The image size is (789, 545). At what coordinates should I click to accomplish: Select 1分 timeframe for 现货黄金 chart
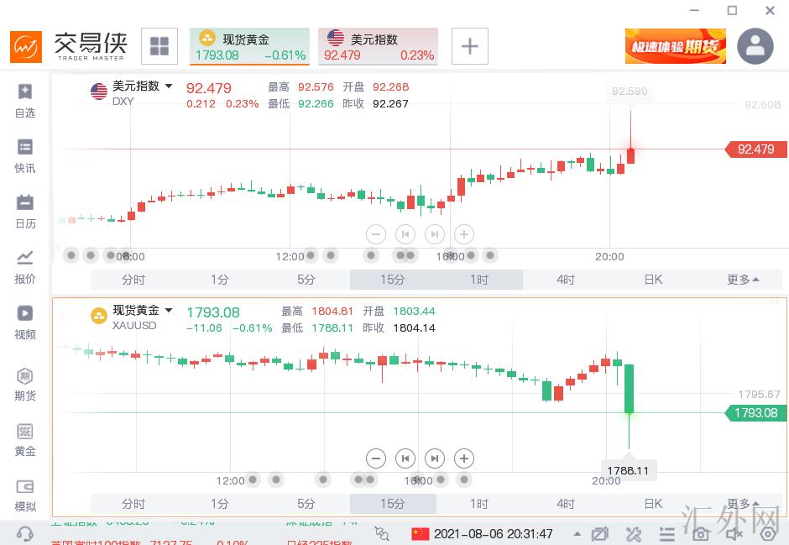(x=220, y=504)
